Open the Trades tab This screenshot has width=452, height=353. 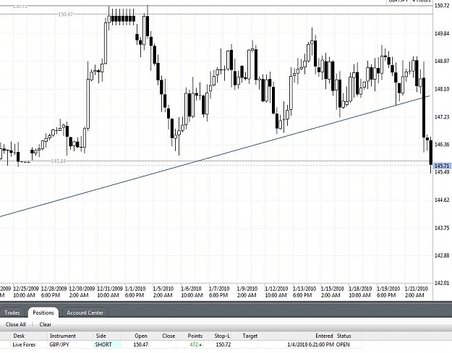12,312
